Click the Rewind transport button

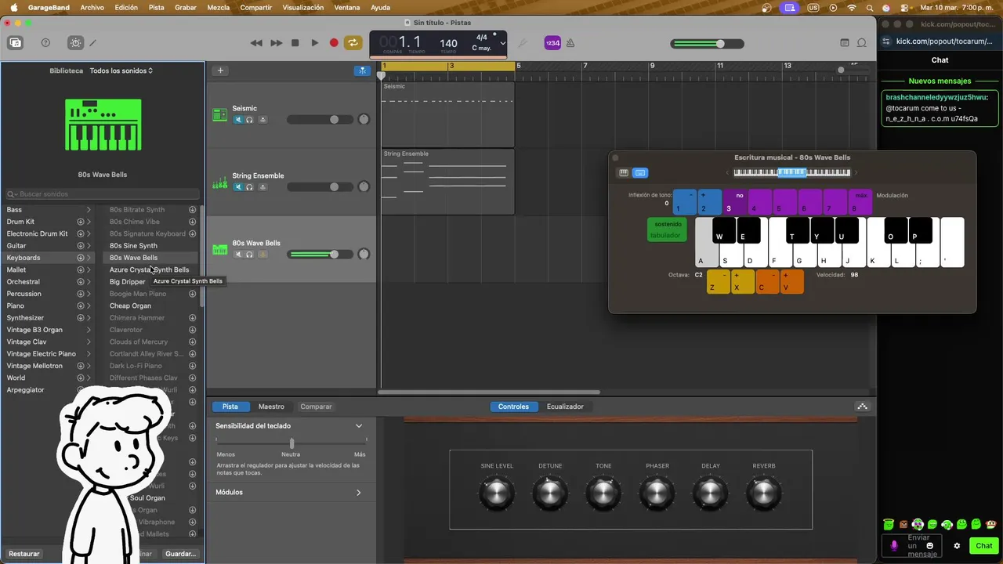[256, 43]
